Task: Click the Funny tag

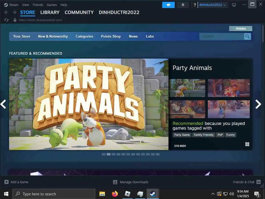Action: tap(231, 135)
